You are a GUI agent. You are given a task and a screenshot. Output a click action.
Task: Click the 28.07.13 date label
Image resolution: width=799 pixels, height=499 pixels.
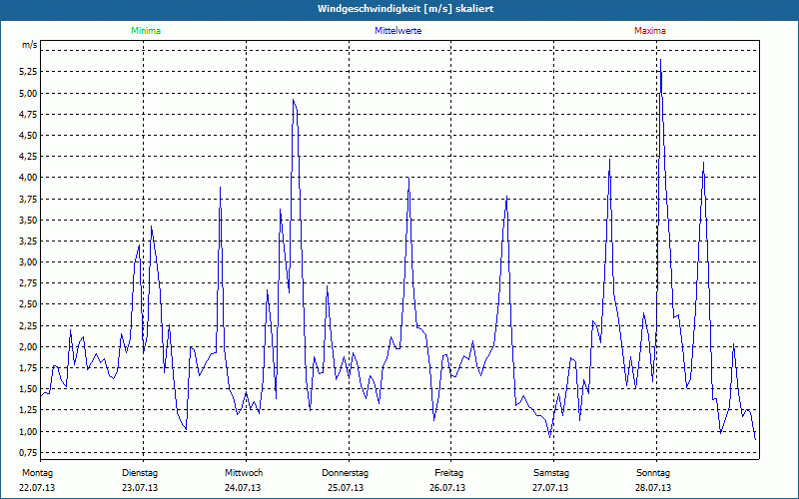point(653,488)
